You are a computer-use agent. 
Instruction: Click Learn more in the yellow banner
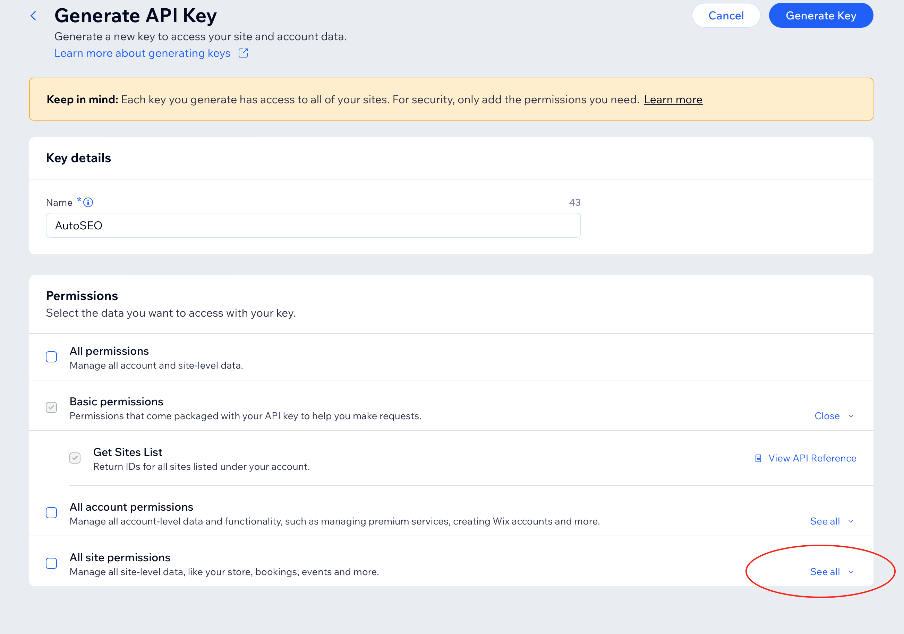(x=673, y=99)
